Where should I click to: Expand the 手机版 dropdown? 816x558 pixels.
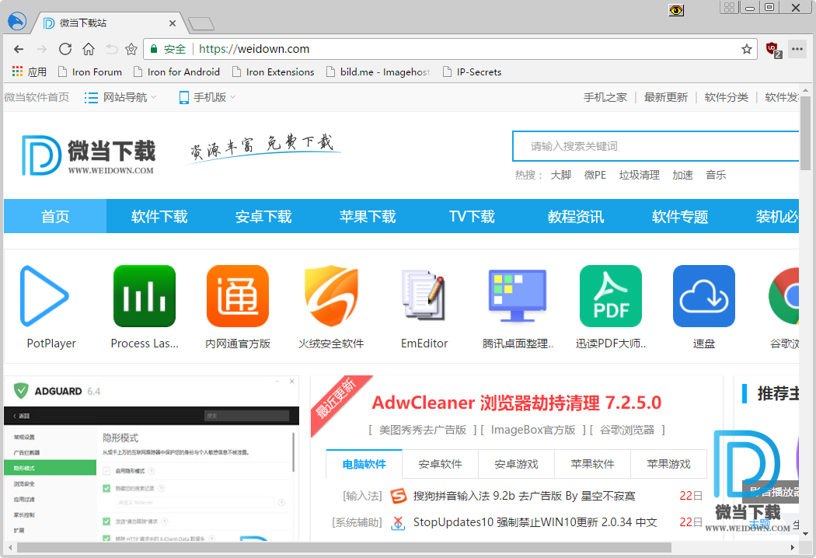[207, 97]
